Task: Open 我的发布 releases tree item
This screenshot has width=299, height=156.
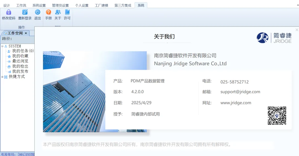Action: click(20, 71)
